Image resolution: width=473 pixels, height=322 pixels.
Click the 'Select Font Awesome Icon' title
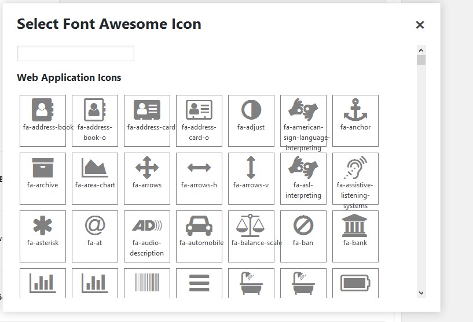(x=109, y=24)
